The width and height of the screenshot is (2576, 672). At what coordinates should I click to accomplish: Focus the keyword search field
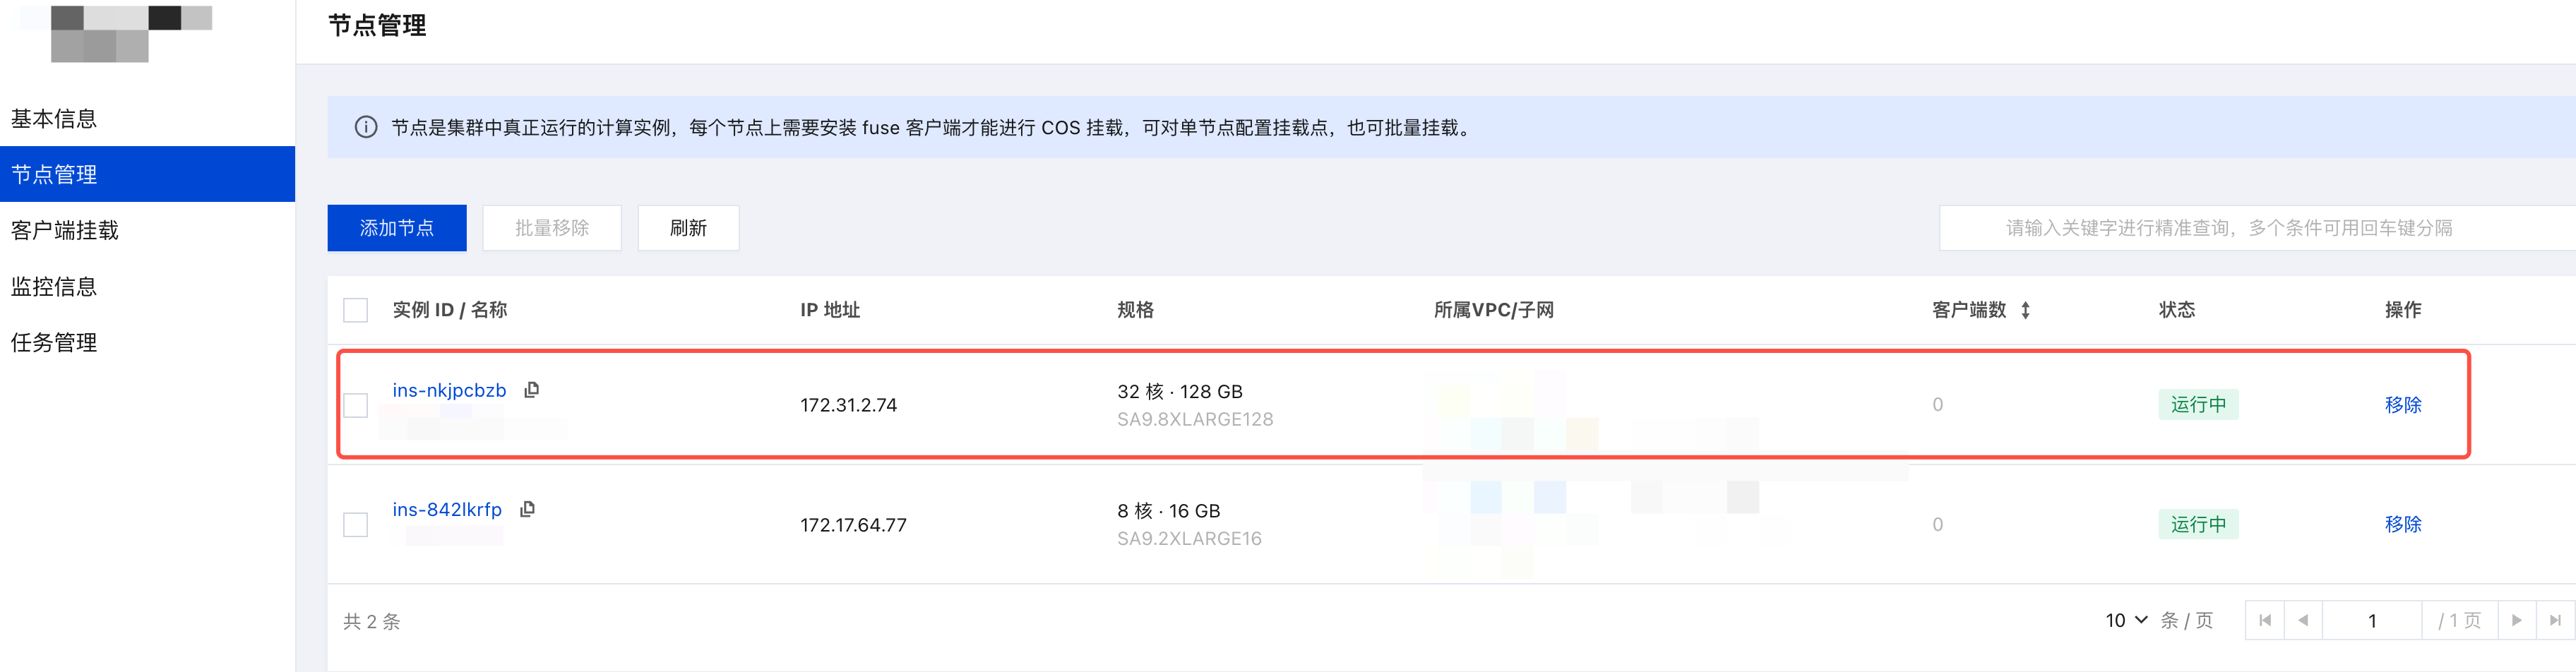pyautogui.click(x=2257, y=228)
